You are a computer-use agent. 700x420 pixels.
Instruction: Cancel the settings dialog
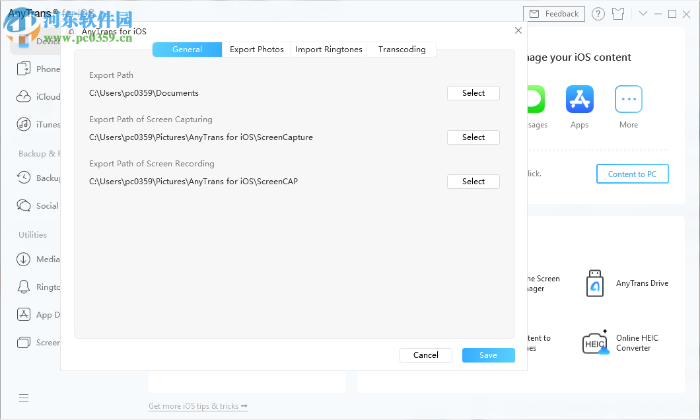click(x=425, y=355)
